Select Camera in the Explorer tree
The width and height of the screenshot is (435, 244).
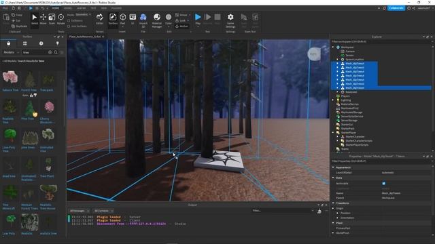350,52
